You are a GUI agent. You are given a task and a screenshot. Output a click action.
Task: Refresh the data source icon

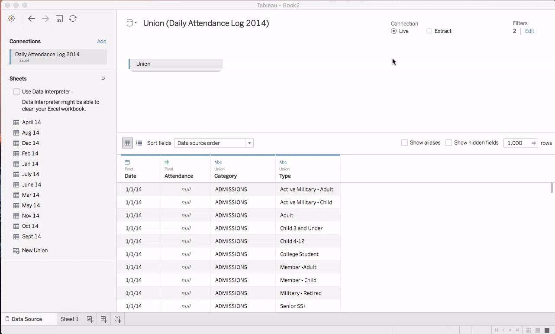coord(73,19)
